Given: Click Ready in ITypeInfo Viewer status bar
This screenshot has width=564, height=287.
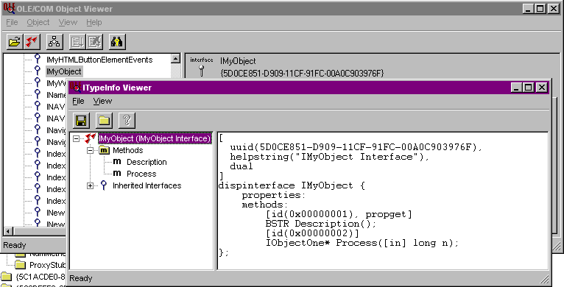Looking at the screenshot, I should coord(81,278).
